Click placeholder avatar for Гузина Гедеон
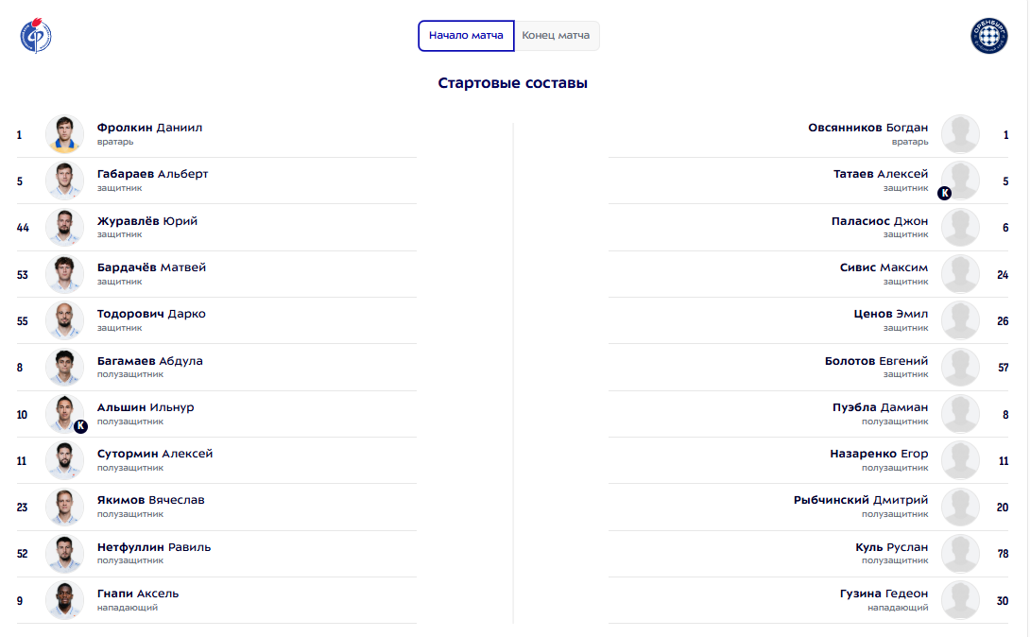 [x=960, y=600]
